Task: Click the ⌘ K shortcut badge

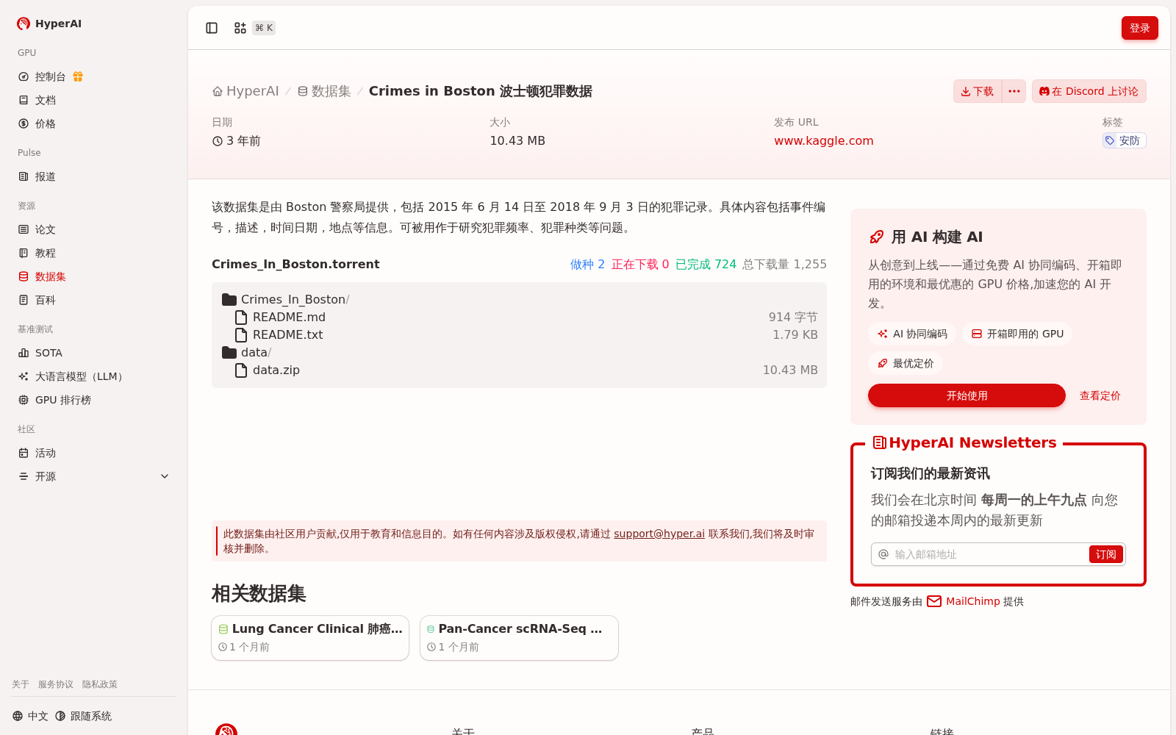Action: 264,28
